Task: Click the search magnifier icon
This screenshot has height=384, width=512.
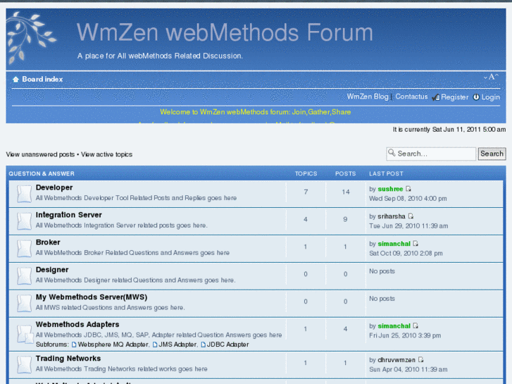Action: coord(392,153)
